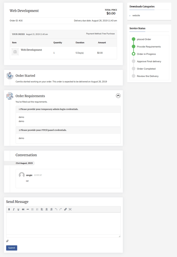Open the Web Development item name in order table
This screenshot has height=257, width=177.
point(31,50)
